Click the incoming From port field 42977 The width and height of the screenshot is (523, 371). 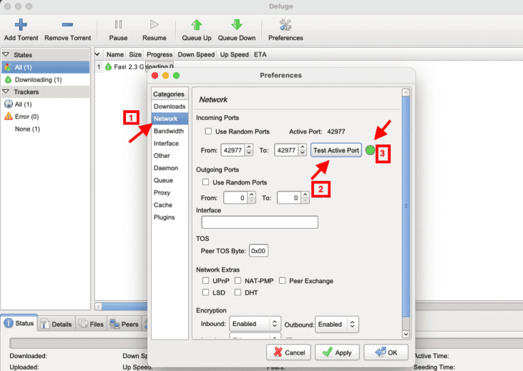tap(233, 150)
